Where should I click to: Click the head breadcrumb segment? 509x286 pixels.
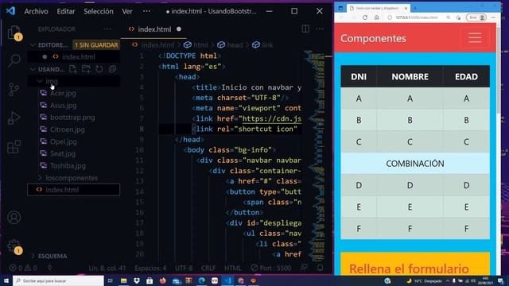click(230, 45)
